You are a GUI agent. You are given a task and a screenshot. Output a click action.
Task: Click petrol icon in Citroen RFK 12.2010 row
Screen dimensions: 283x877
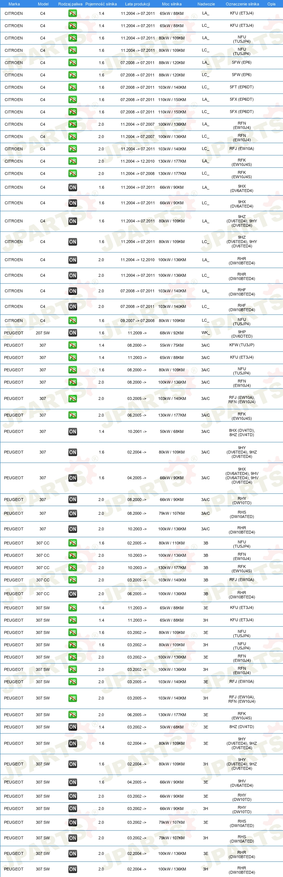[72, 161]
